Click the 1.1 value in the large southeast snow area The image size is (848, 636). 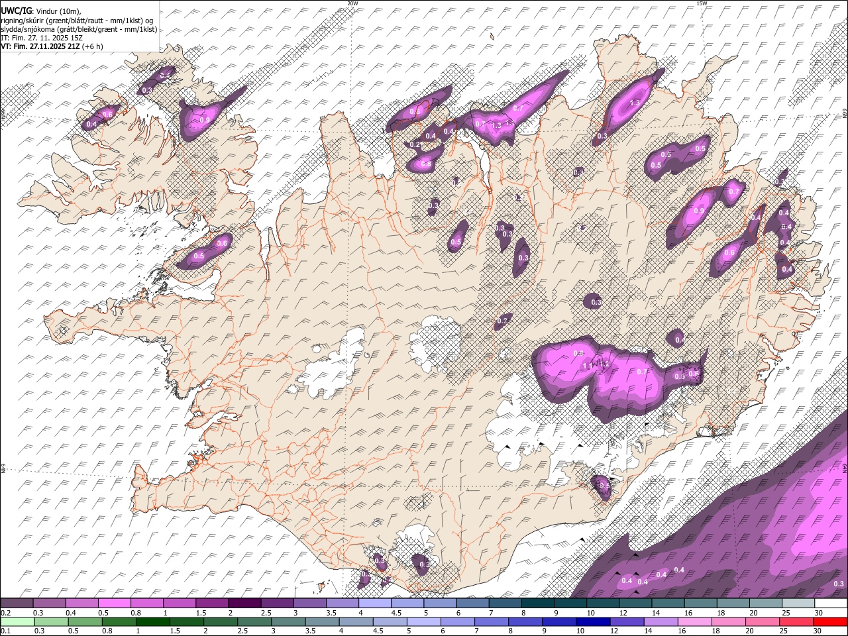(587, 366)
